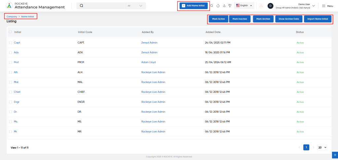Viewport: 338px width, 160px height.
Task: Open the Dr. initial link
Action: (x=16, y=112)
